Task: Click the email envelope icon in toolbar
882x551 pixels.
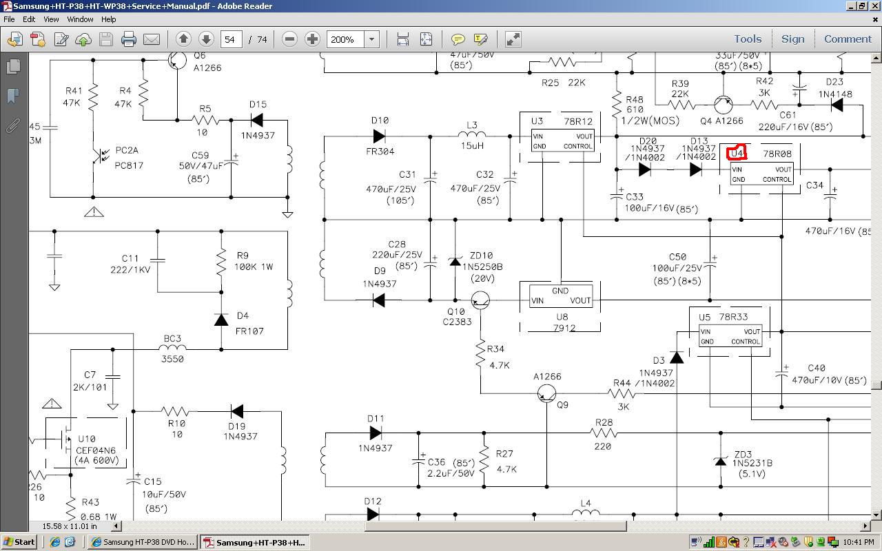Action: click(152, 39)
